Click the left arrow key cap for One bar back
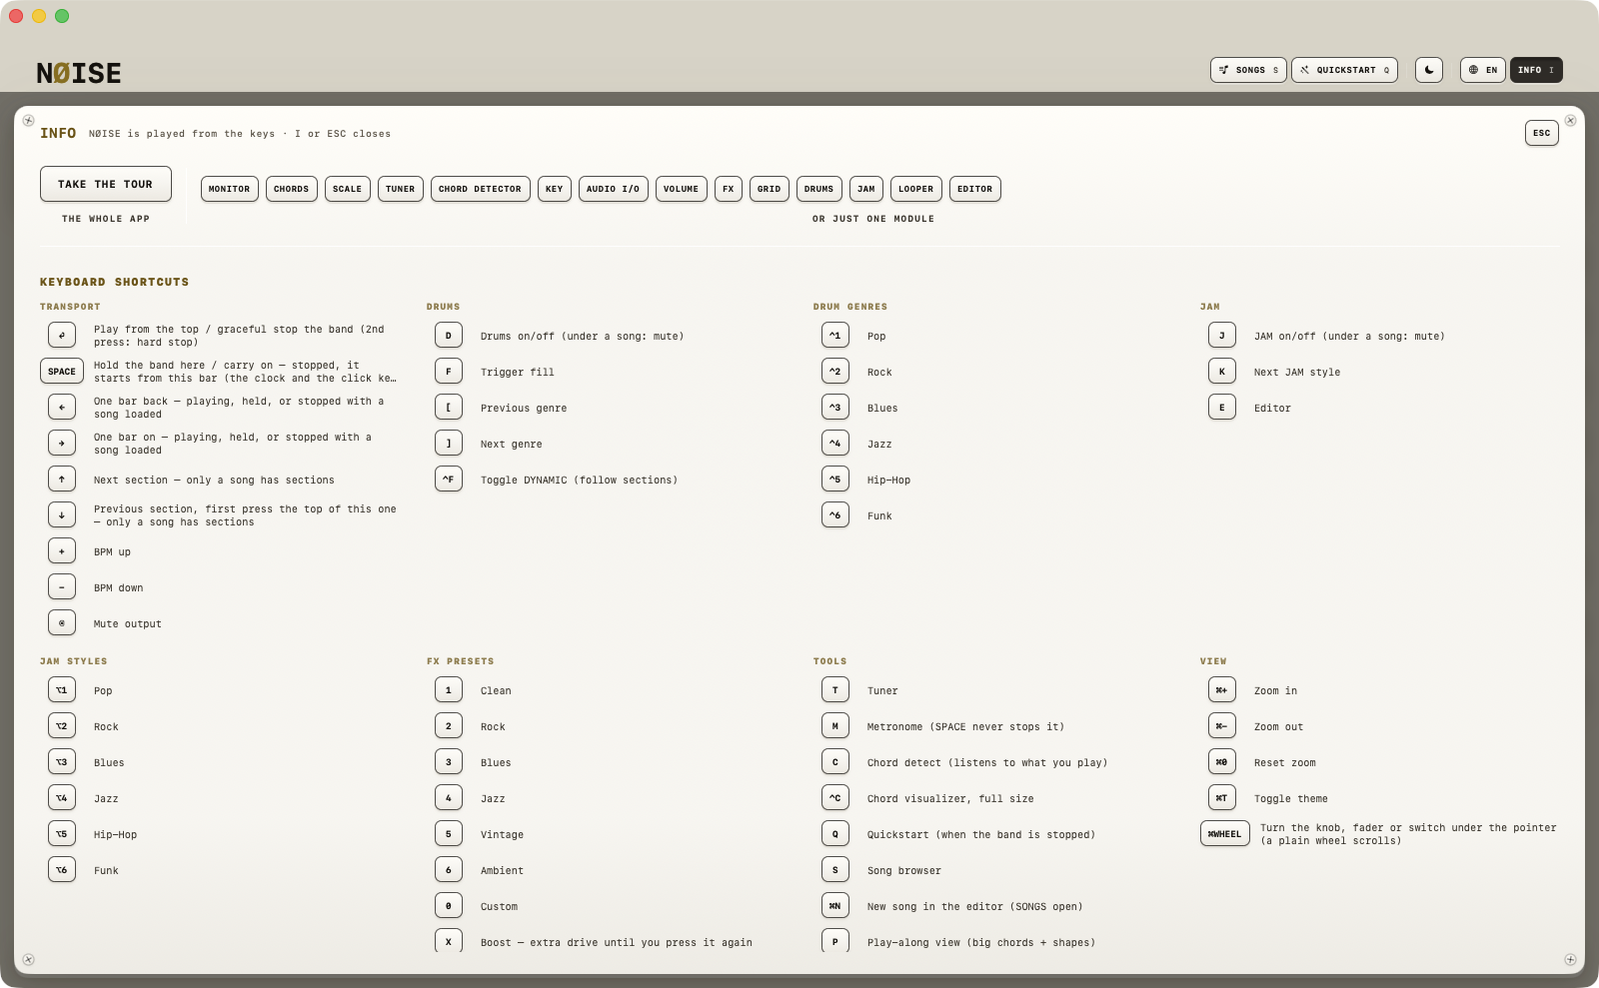The width and height of the screenshot is (1599, 988). point(62,408)
